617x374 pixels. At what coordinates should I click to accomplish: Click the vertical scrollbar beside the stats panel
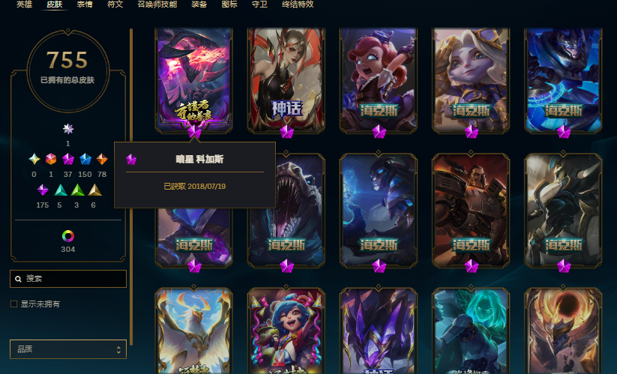click(131, 187)
